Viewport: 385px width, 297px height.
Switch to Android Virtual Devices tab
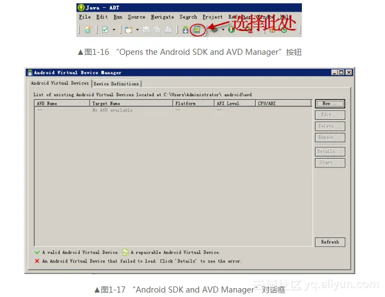click(60, 83)
